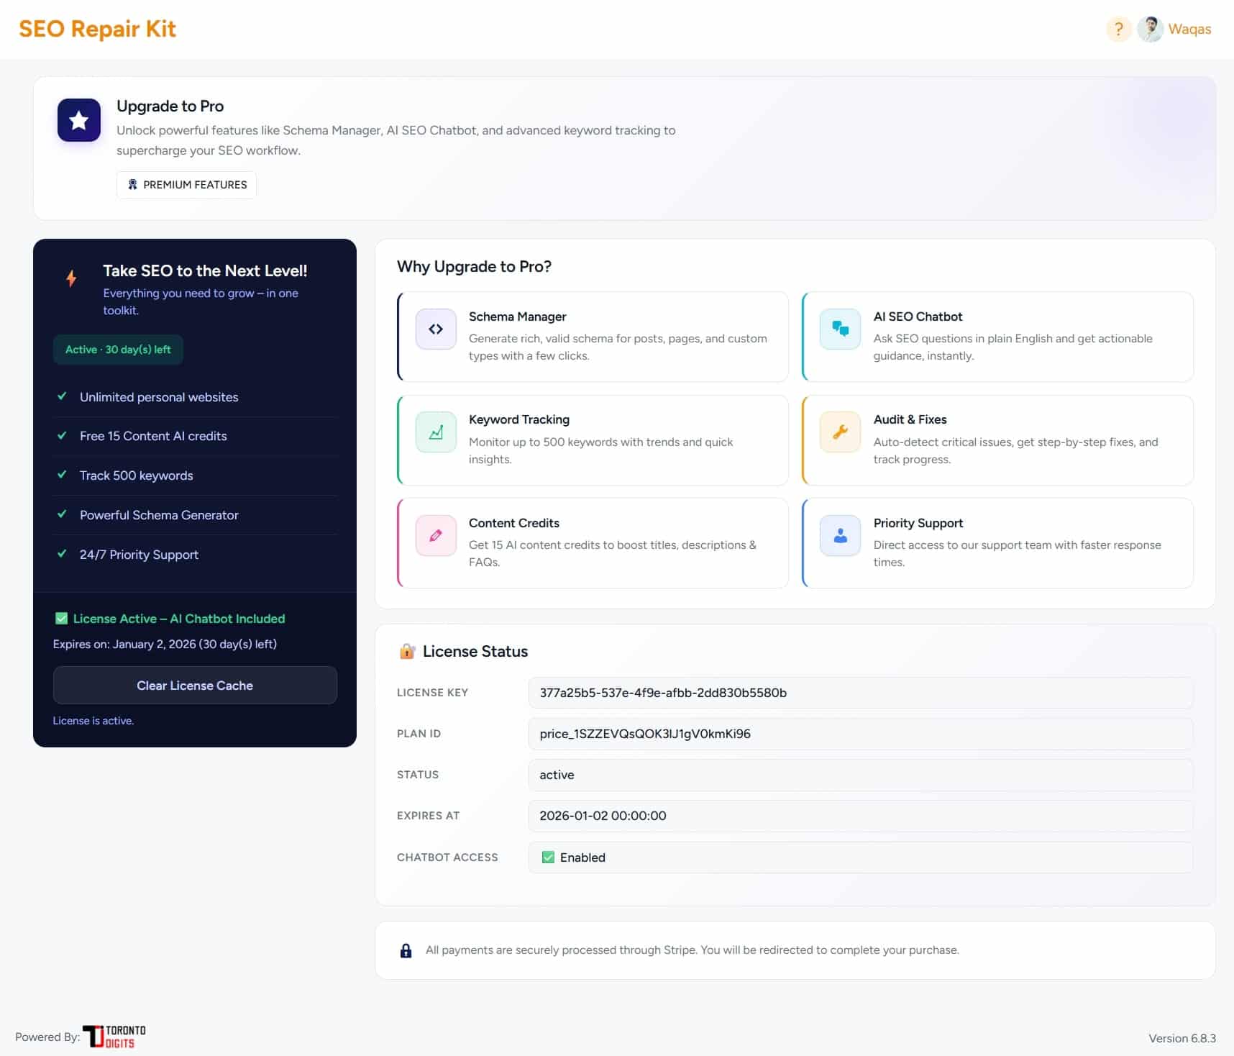Click the SEO Repair Kit logo

(x=97, y=29)
